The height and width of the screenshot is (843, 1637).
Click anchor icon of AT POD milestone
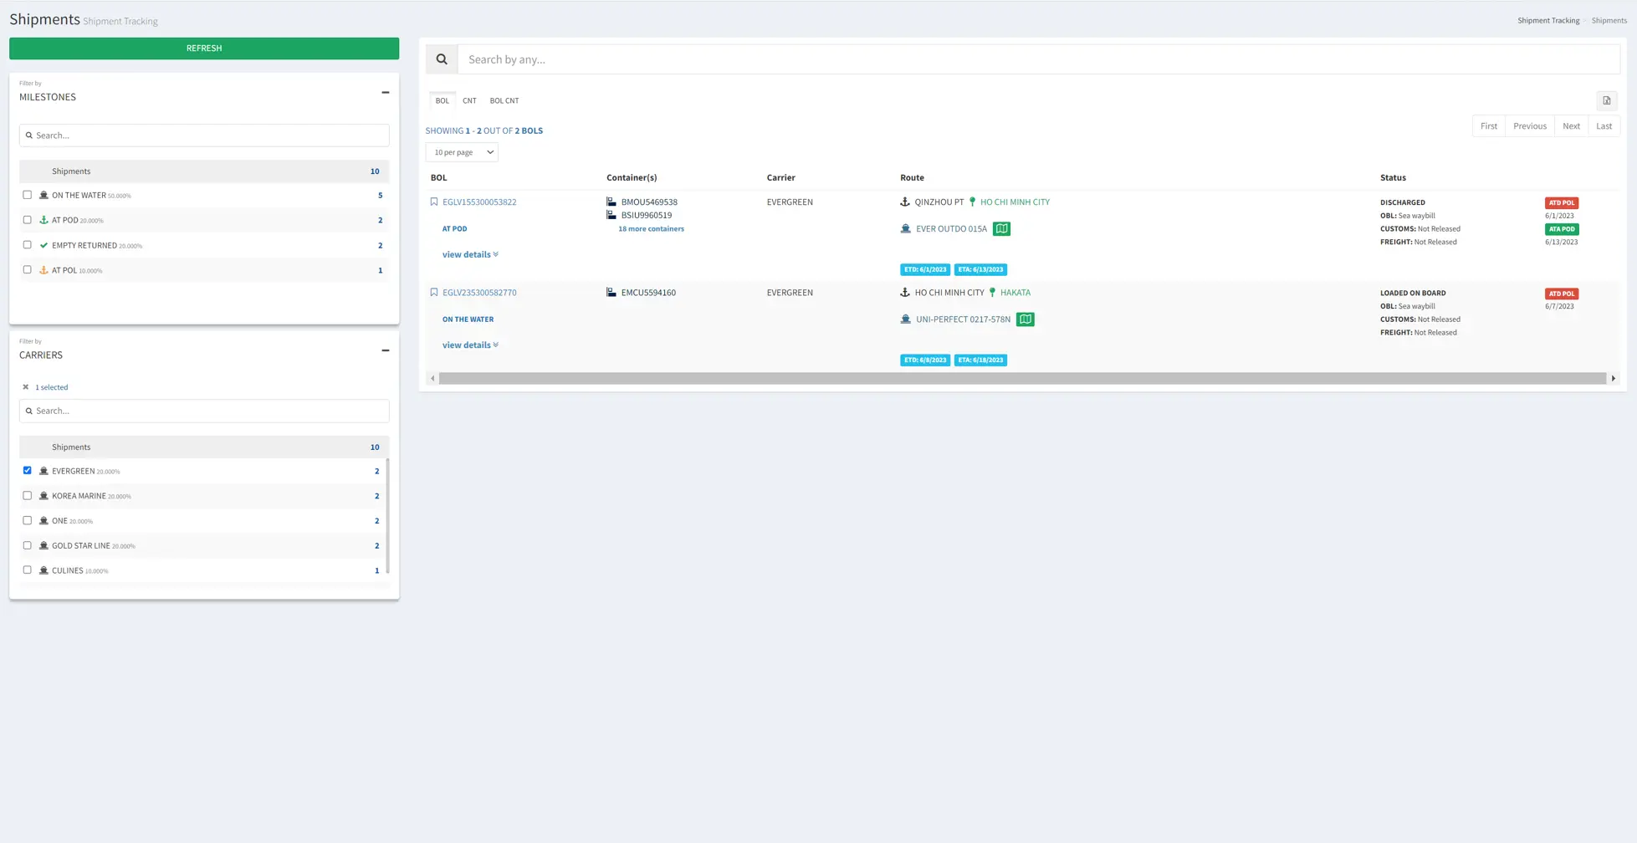(43, 220)
